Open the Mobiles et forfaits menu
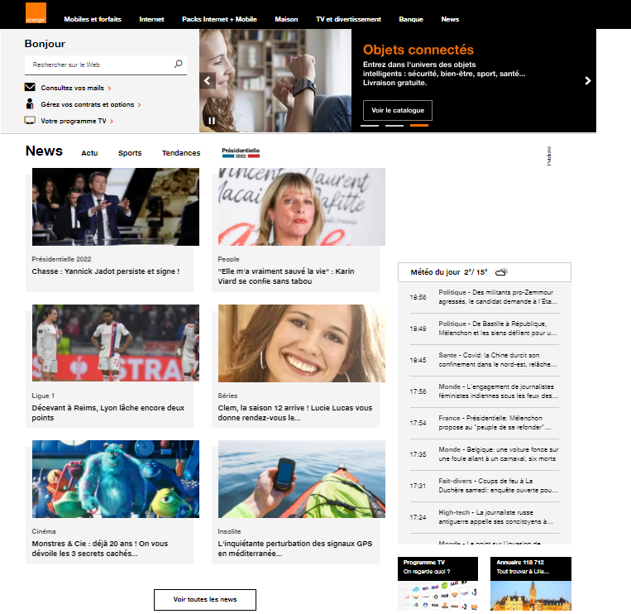Screen dimensions: 631x614 93,19
